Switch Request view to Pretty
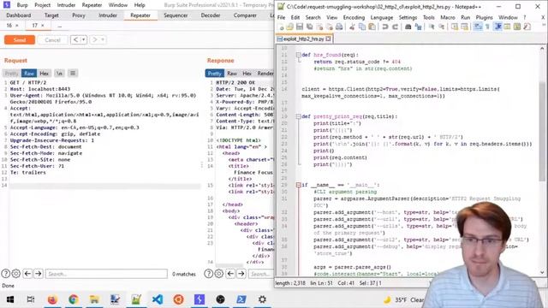The image size is (548, 308). click(11, 74)
